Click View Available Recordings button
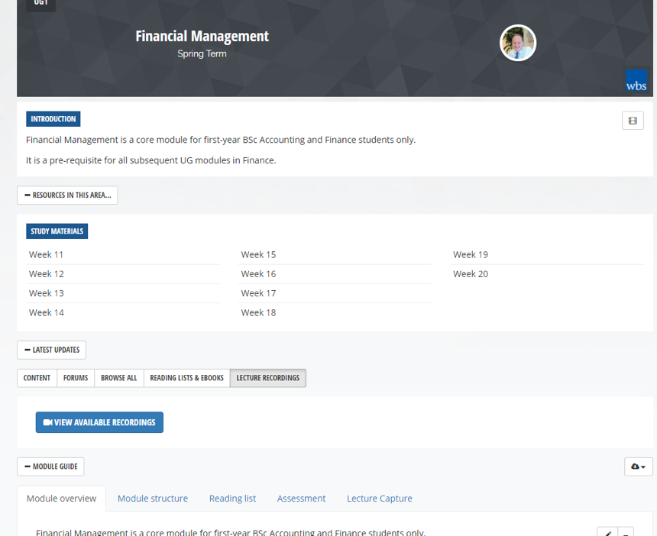657x536 pixels. 99,422
